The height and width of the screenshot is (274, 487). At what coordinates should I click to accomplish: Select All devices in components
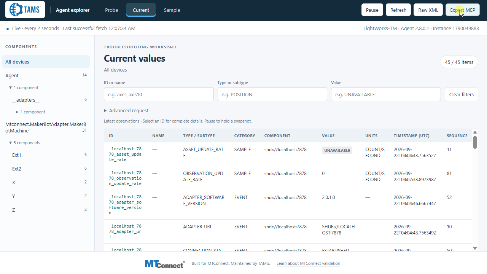pos(46,62)
